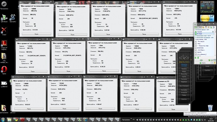Image resolution: width=217 pixels, height=122 pixels.
Task: Pause the Спамим по ЛС bot window
Action: tap(173, 109)
